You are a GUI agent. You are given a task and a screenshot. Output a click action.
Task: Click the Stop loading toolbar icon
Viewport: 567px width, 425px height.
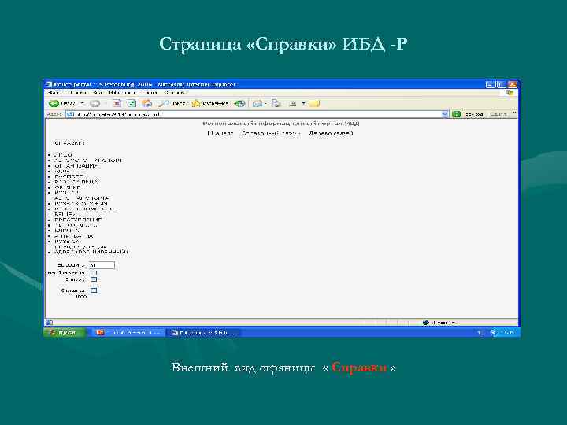point(117,103)
